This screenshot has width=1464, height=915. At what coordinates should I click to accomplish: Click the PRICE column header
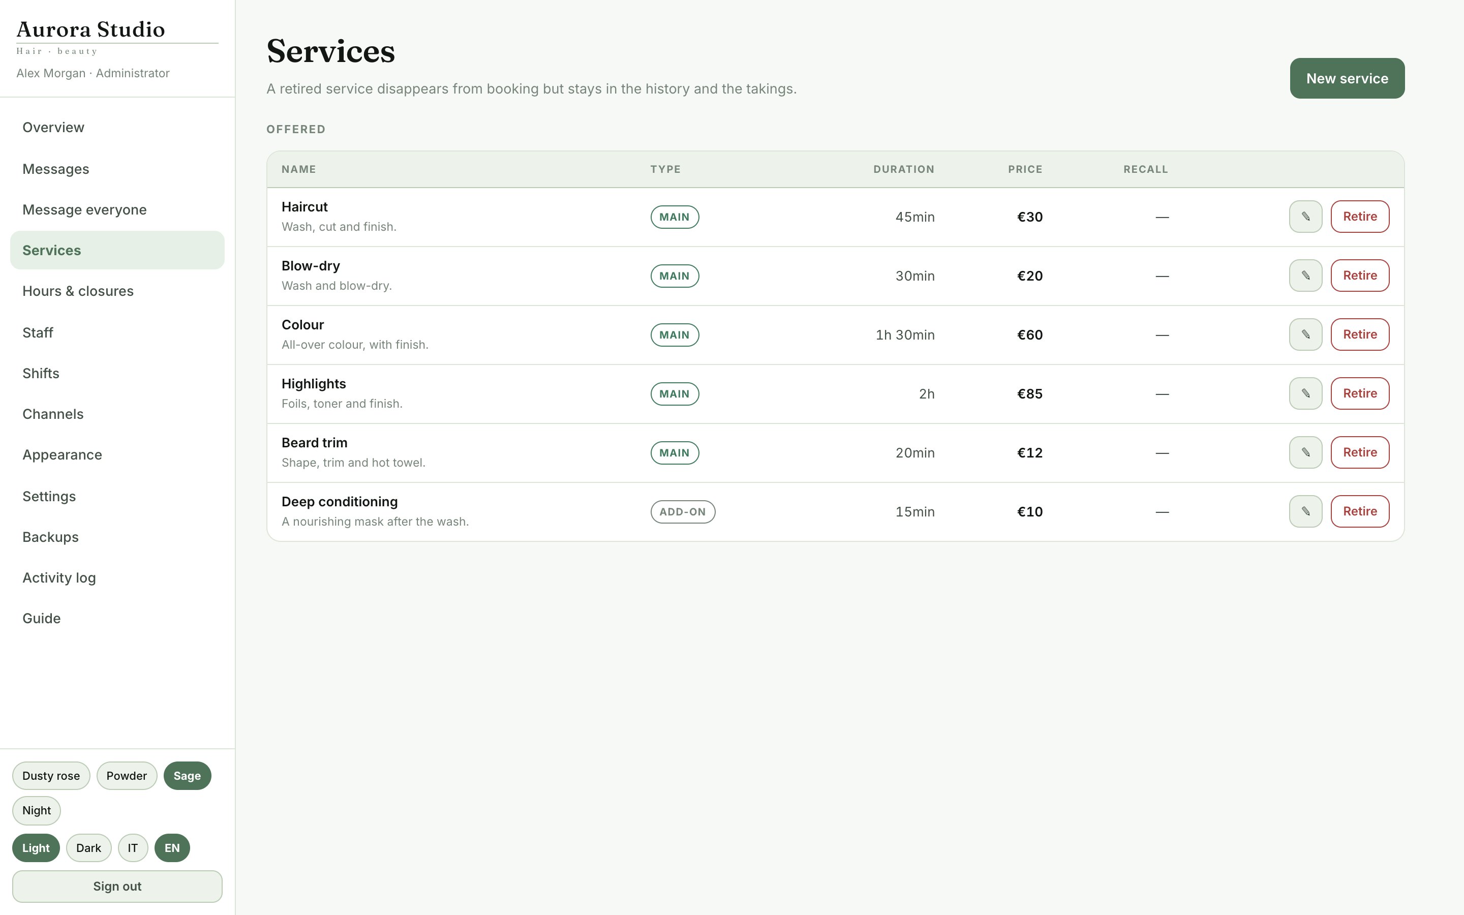pos(1025,169)
